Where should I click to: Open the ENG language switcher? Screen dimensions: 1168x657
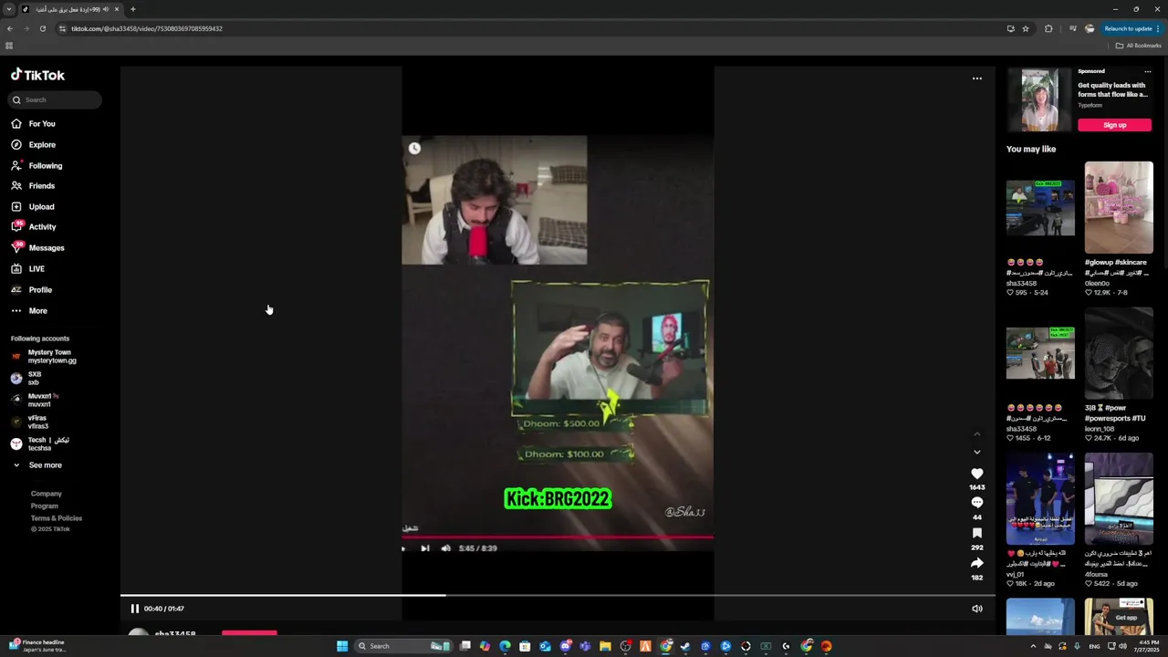(1094, 646)
